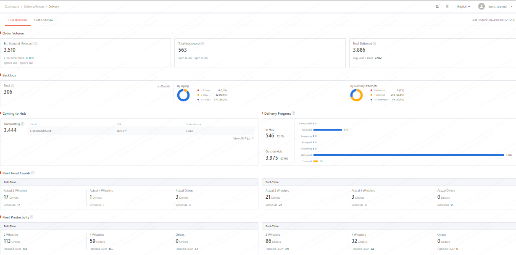The image size is (516, 255).
Task: Select the Hub Overview tab
Action: tap(18, 20)
